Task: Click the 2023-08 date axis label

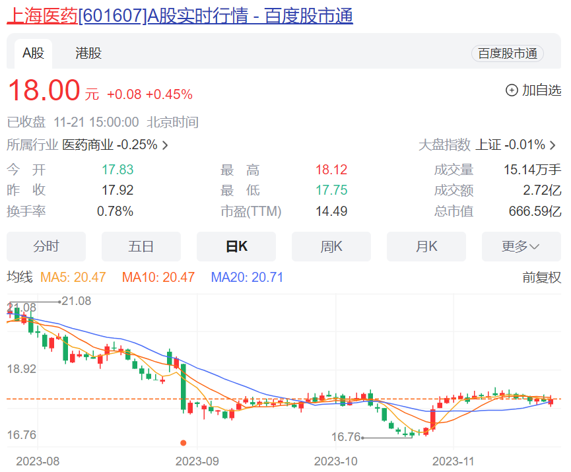Action: coord(38,461)
